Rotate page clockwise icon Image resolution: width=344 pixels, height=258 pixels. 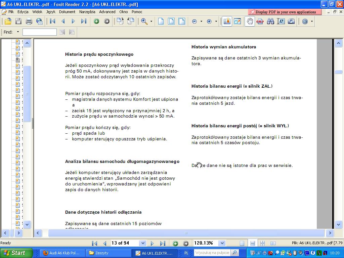[x=120, y=21]
